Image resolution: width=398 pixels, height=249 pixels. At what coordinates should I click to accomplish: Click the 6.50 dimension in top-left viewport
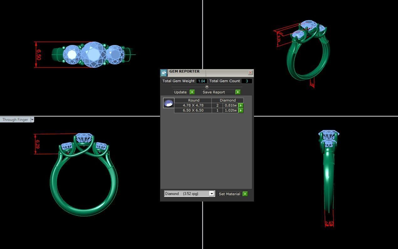39,55
